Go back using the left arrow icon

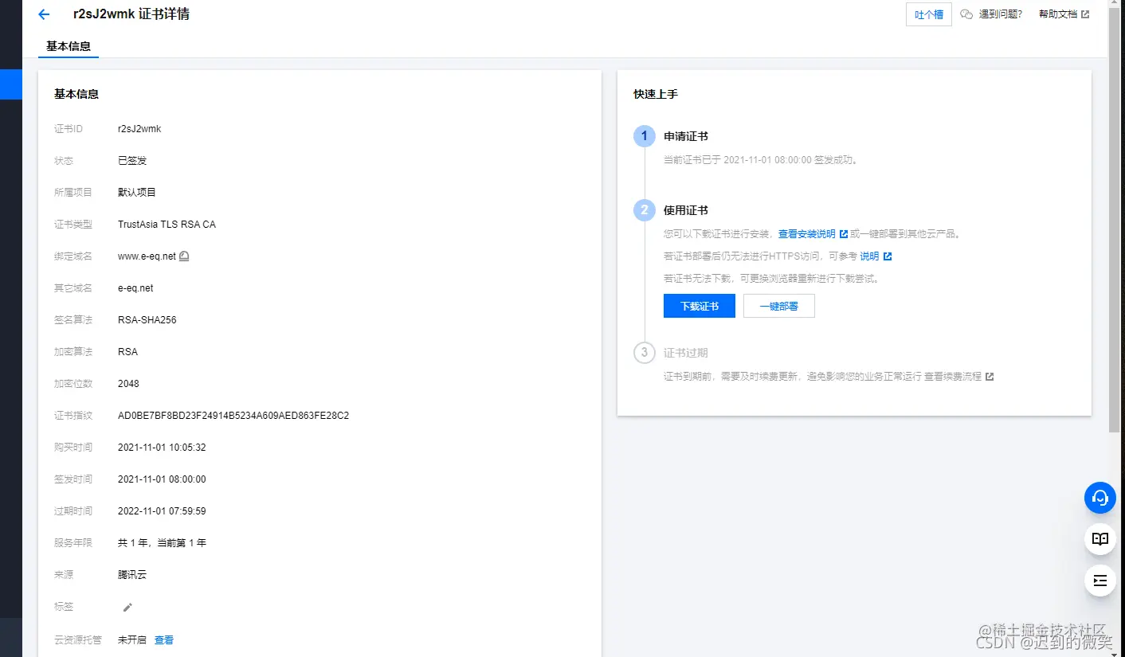(44, 14)
